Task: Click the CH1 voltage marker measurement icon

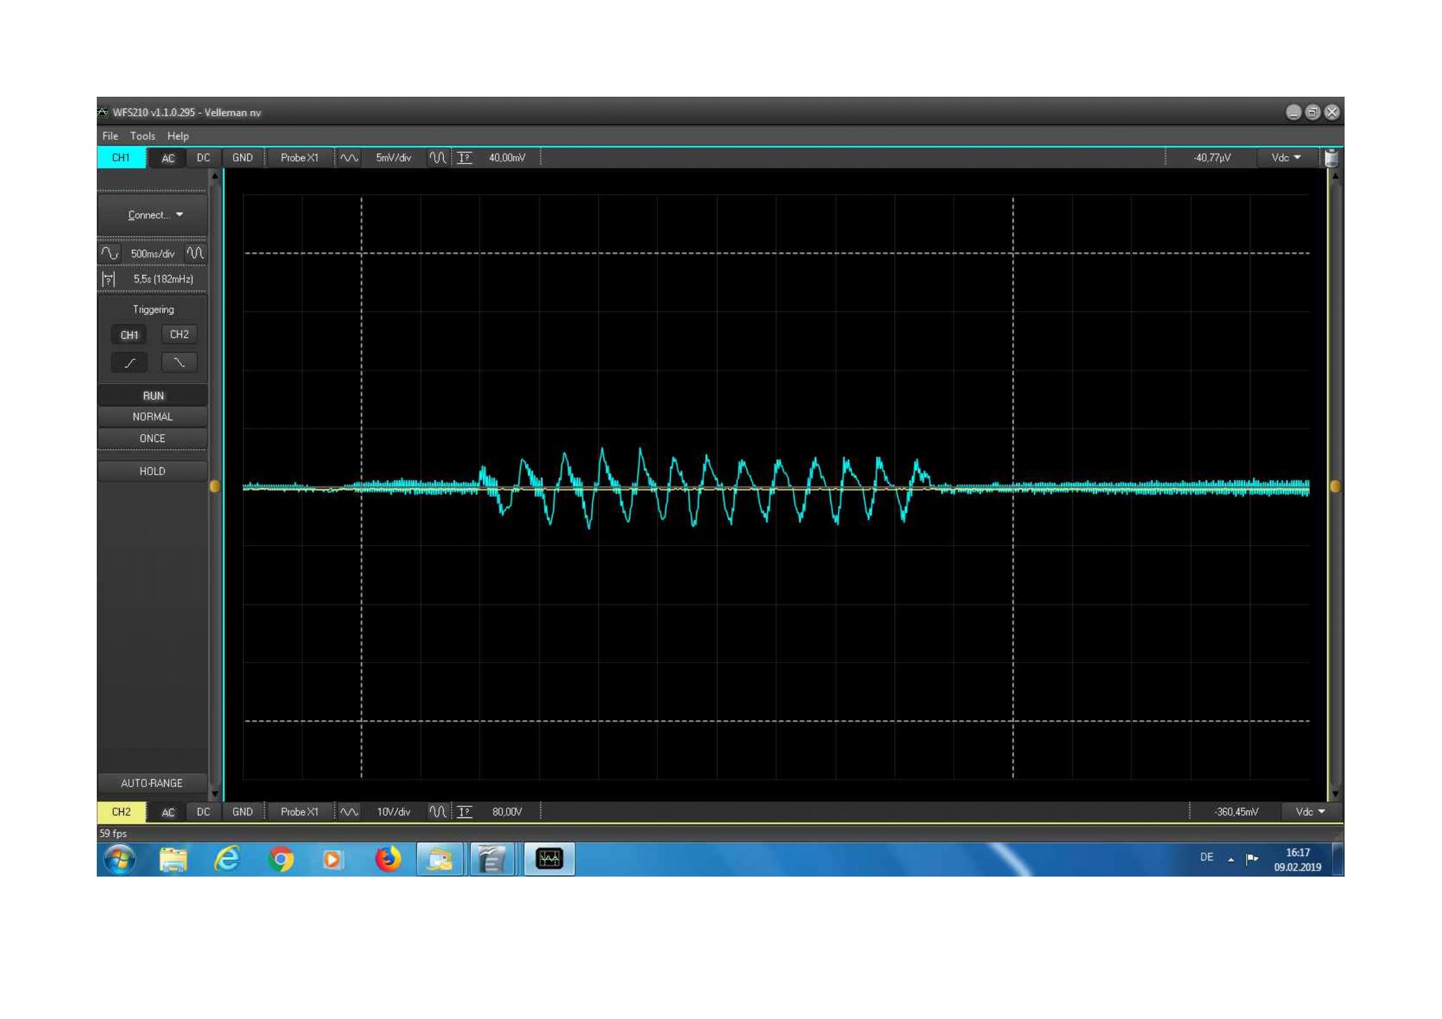Action: pyautogui.click(x=465, y=158)
